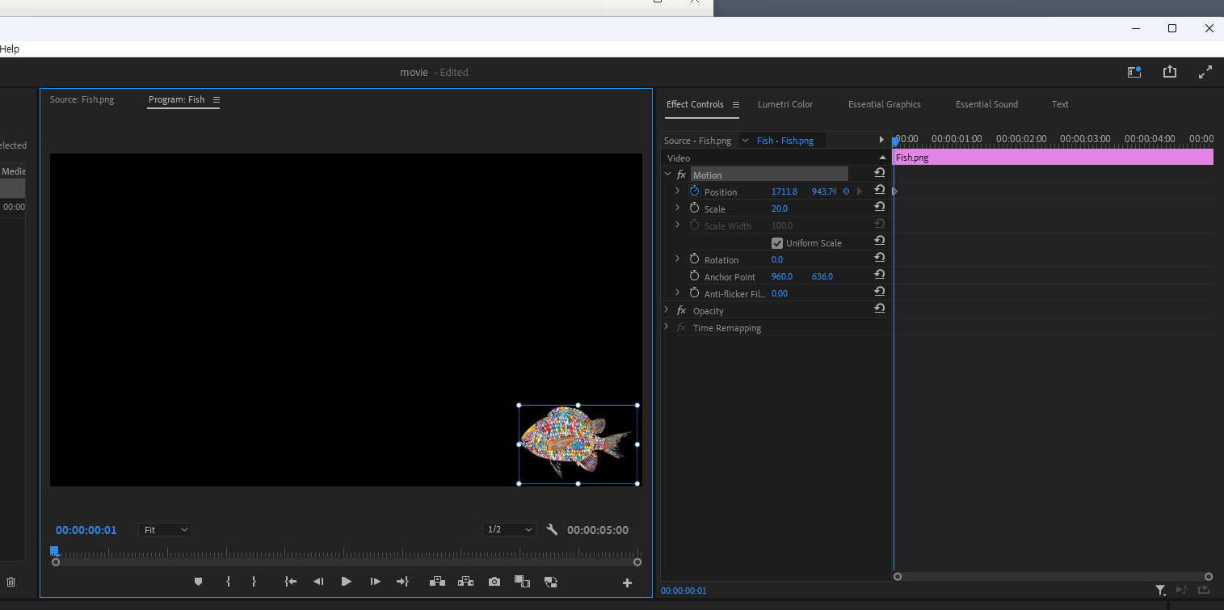This screenshot has height=610, width=1224.
Task: Open the 1/2 playback resolution dropdown
Action: pyautogui.click(x=509, y=530)
